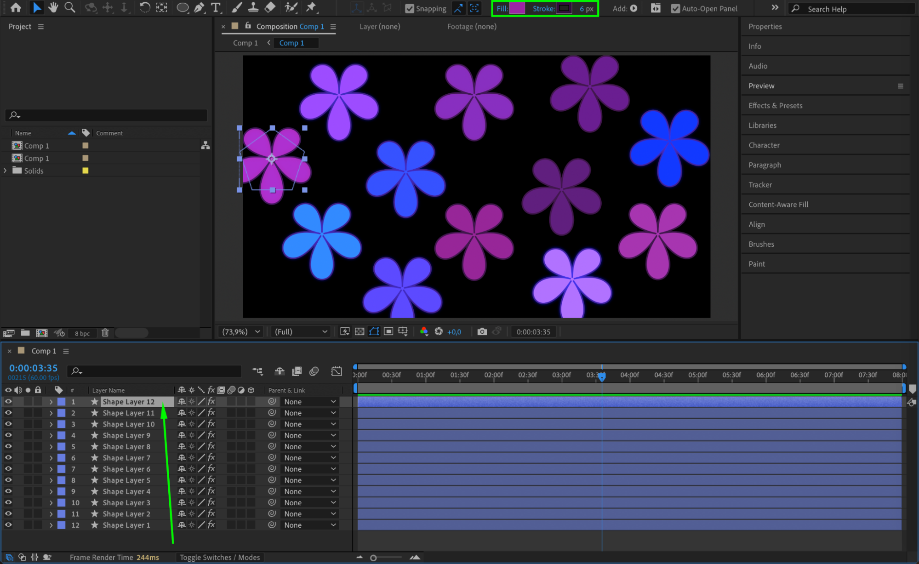
Task: Click the snapshot camera icon
Action: point(481,331)
